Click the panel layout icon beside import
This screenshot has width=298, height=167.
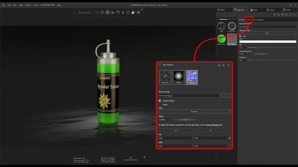pos(283,15)
